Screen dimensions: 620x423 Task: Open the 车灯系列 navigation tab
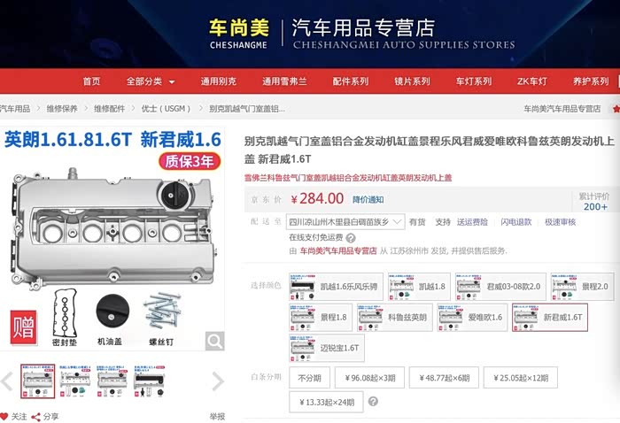click(474, 81)
